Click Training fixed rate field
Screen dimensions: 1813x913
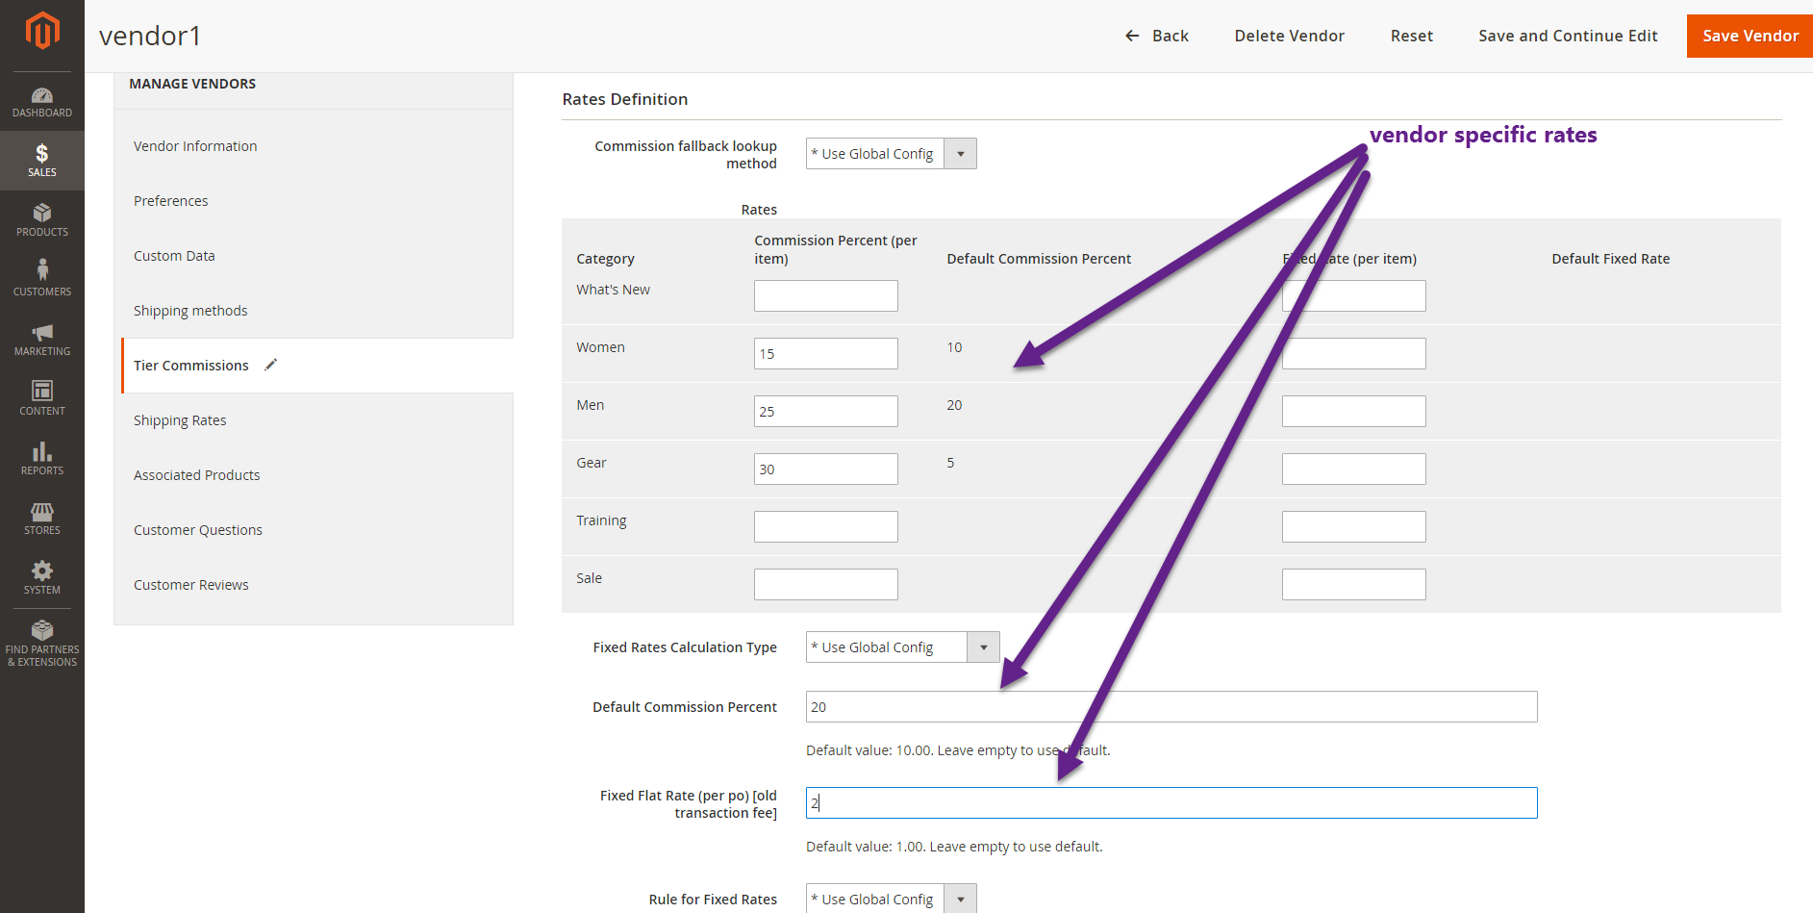tap(1353, 526)
